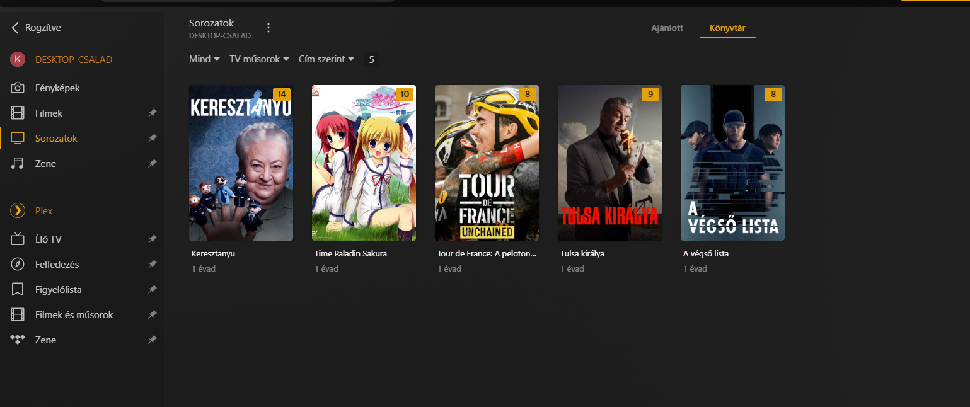
Task: Click the 10 episode badge on Time Paladin Sakura
Action: point(404,95)
